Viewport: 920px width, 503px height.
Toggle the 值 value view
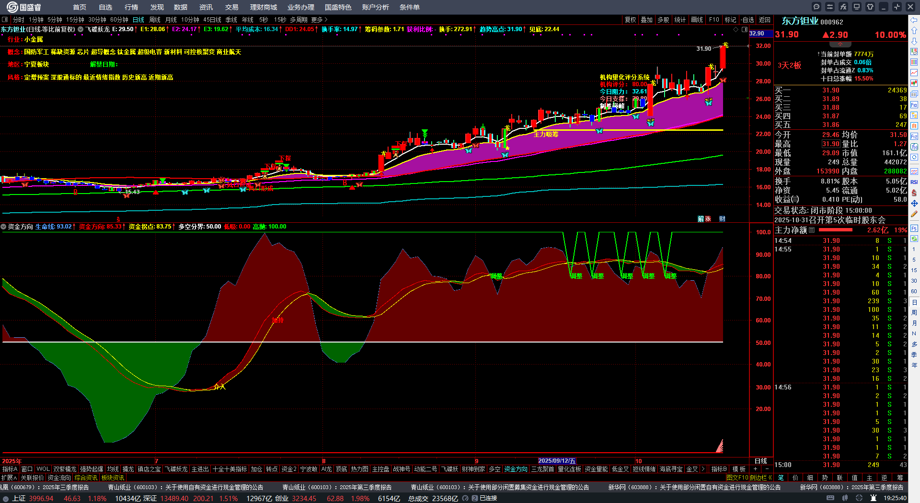(854, 478)
